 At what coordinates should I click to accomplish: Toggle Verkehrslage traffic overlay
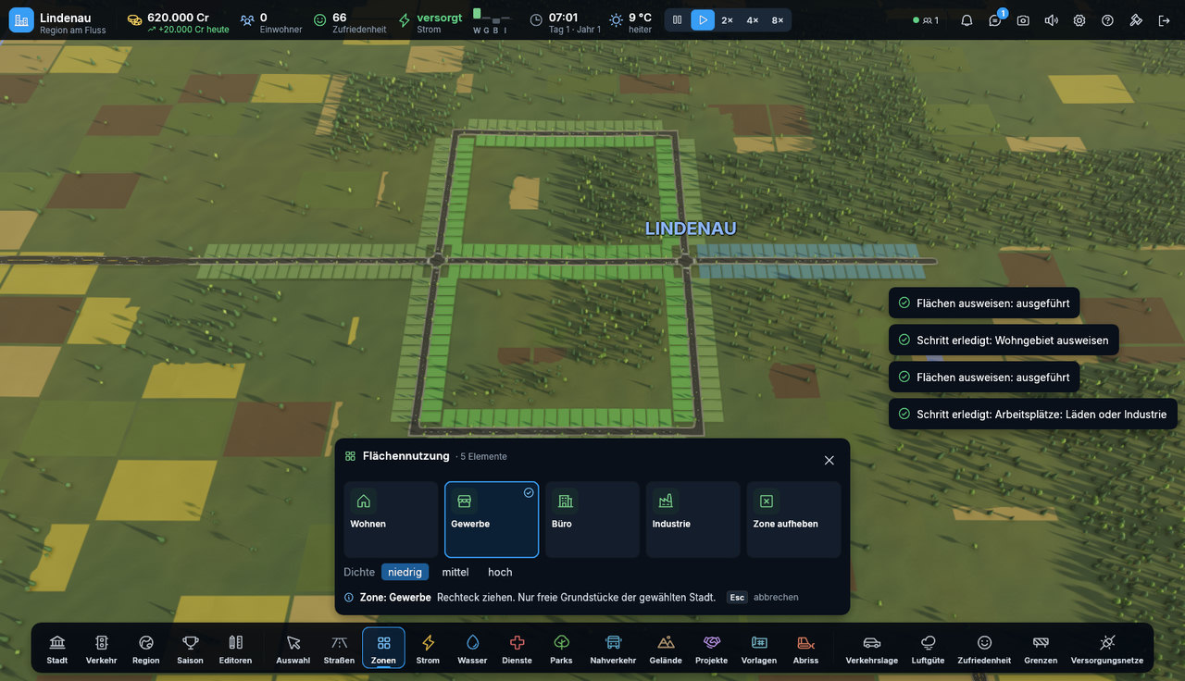(872, 648)
